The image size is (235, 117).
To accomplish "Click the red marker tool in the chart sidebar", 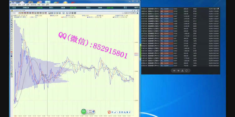I will 12,52.
